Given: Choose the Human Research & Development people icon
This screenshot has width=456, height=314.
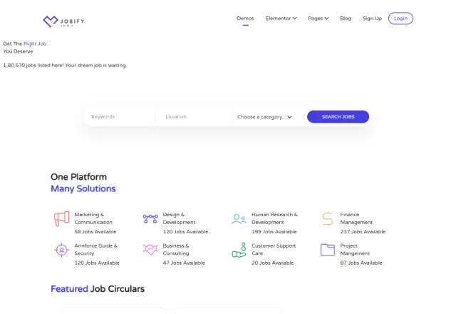Looking at the screenshot, I should 239,219.
